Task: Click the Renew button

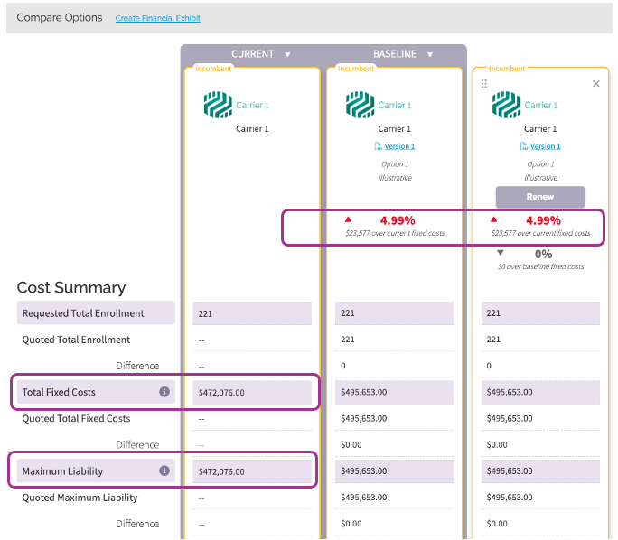Action: click(x=540, y=197)
